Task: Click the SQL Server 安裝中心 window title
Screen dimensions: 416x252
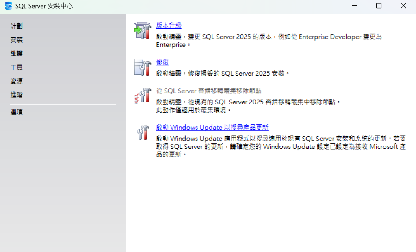Action: 44,6
